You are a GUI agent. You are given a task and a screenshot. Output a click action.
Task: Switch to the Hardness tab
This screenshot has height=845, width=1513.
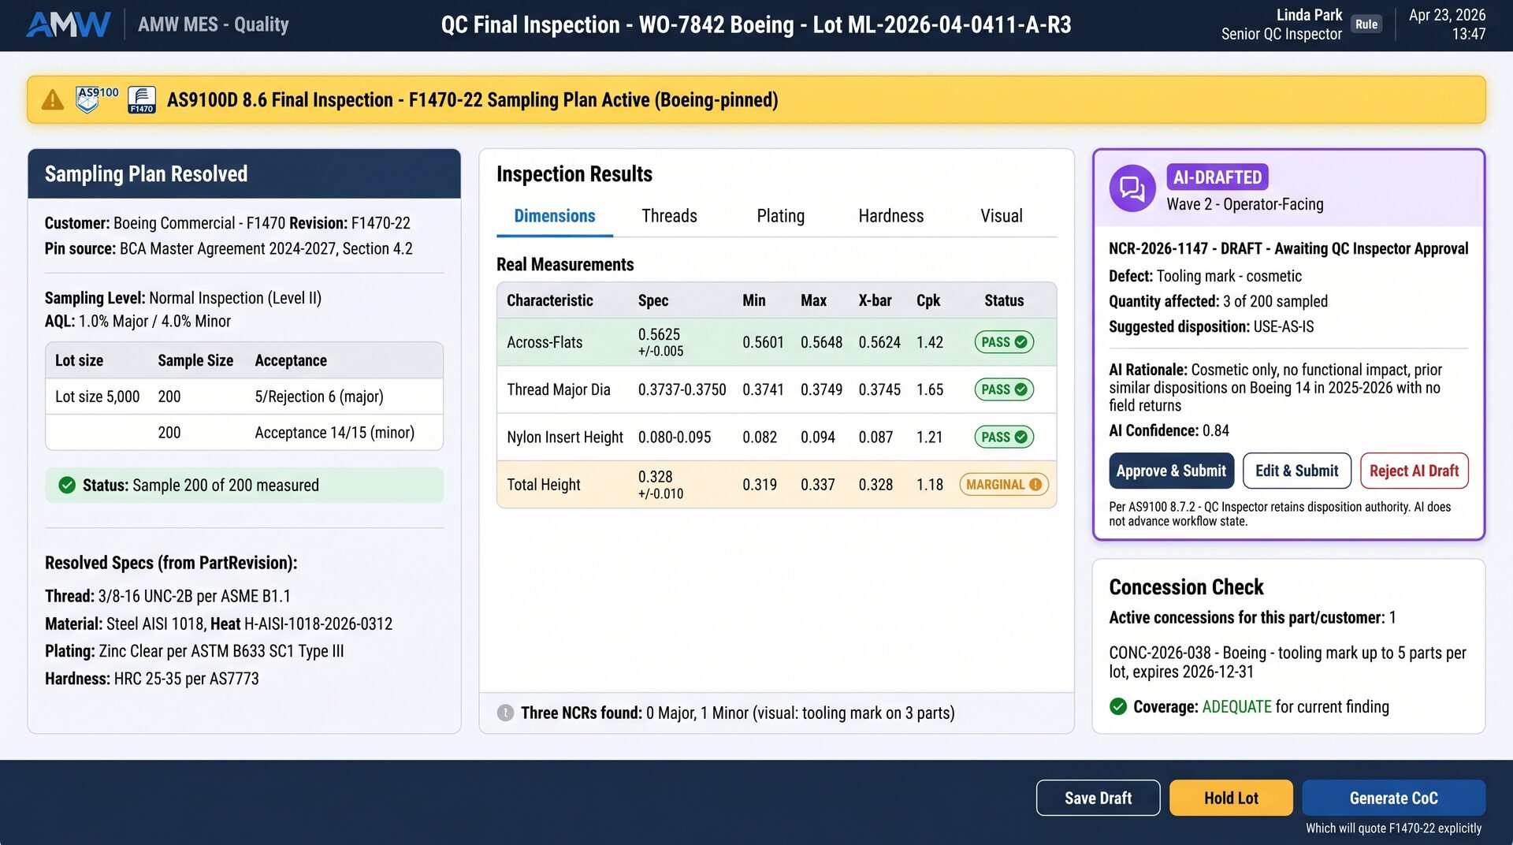click(x=890, y=216)
